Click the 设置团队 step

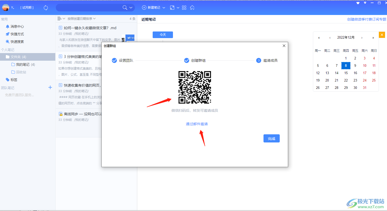coord(123,60)
